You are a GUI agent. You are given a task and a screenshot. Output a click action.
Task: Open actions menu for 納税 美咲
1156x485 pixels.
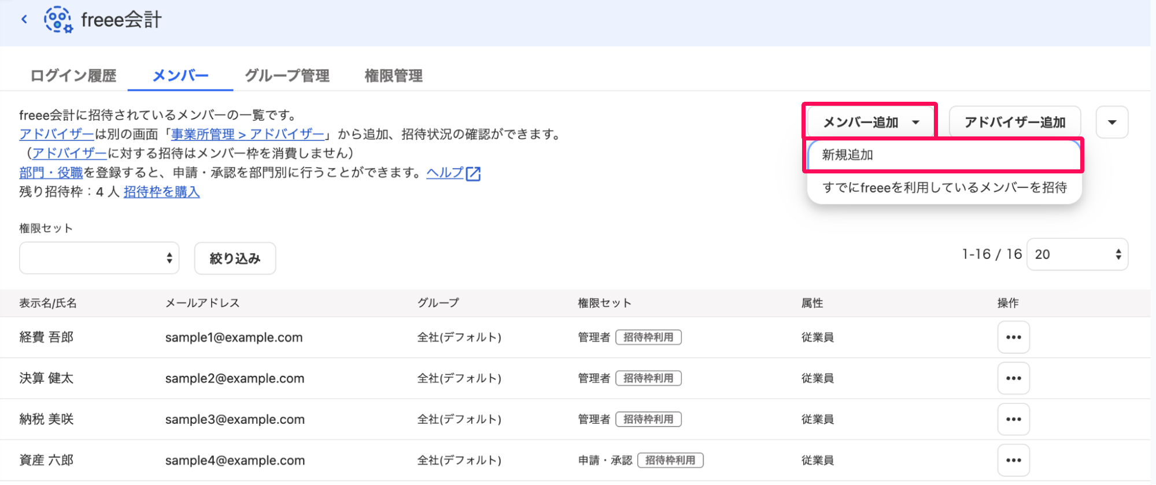pyautogui.click(x=1013, y=419)
